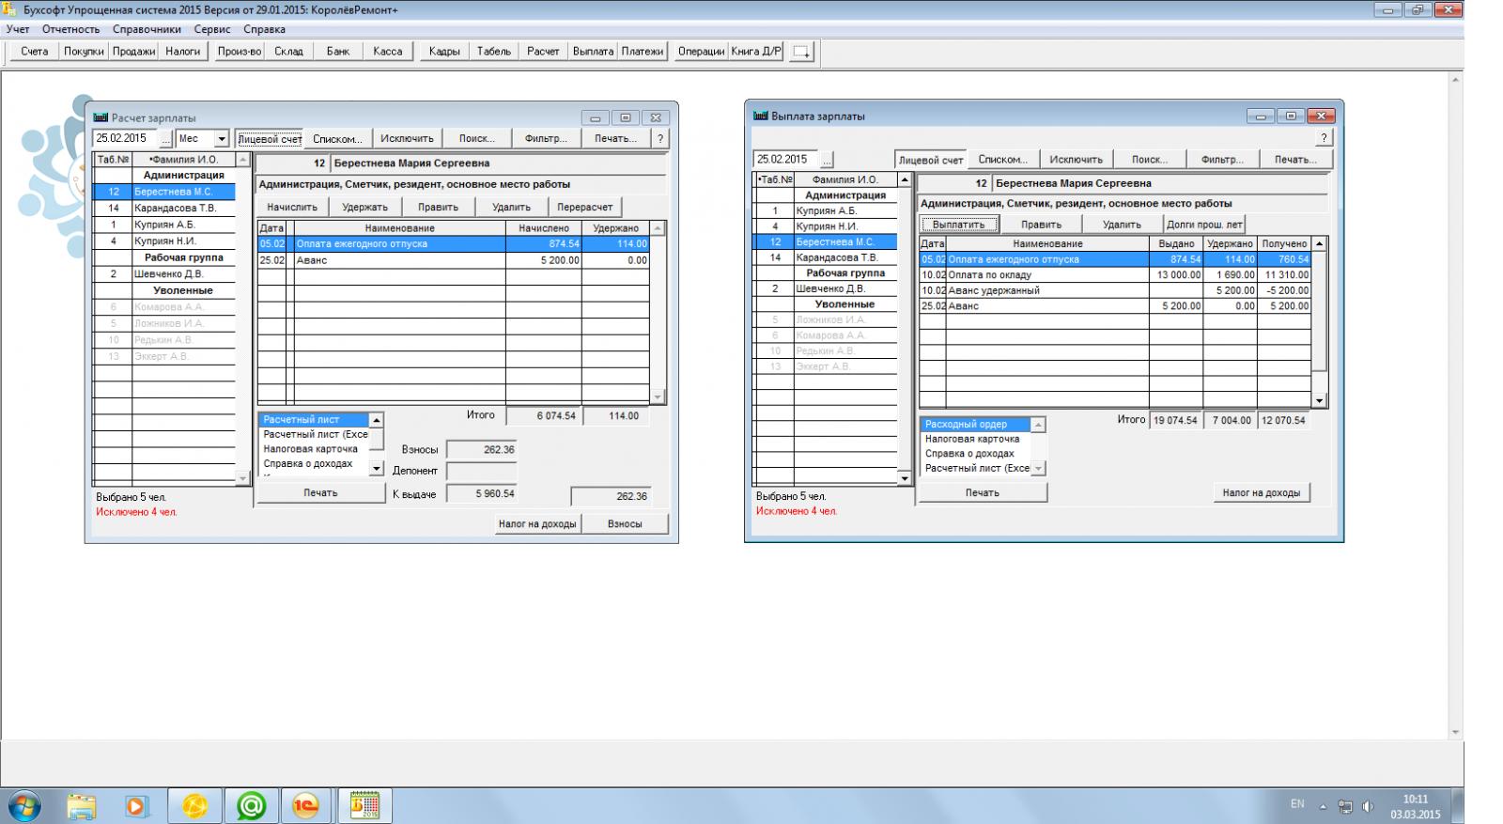Image resolution: width=1503 pixels, height=824 pixels.
Task: Click the date field in Расчет зарплаты
Action: pos(125,138)
